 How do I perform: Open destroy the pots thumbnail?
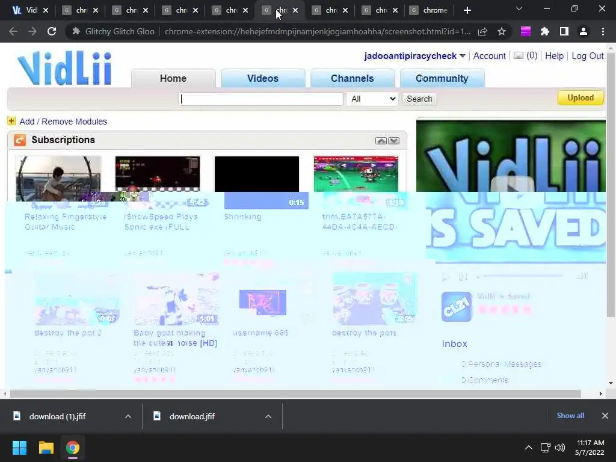[x=374, y=299]
